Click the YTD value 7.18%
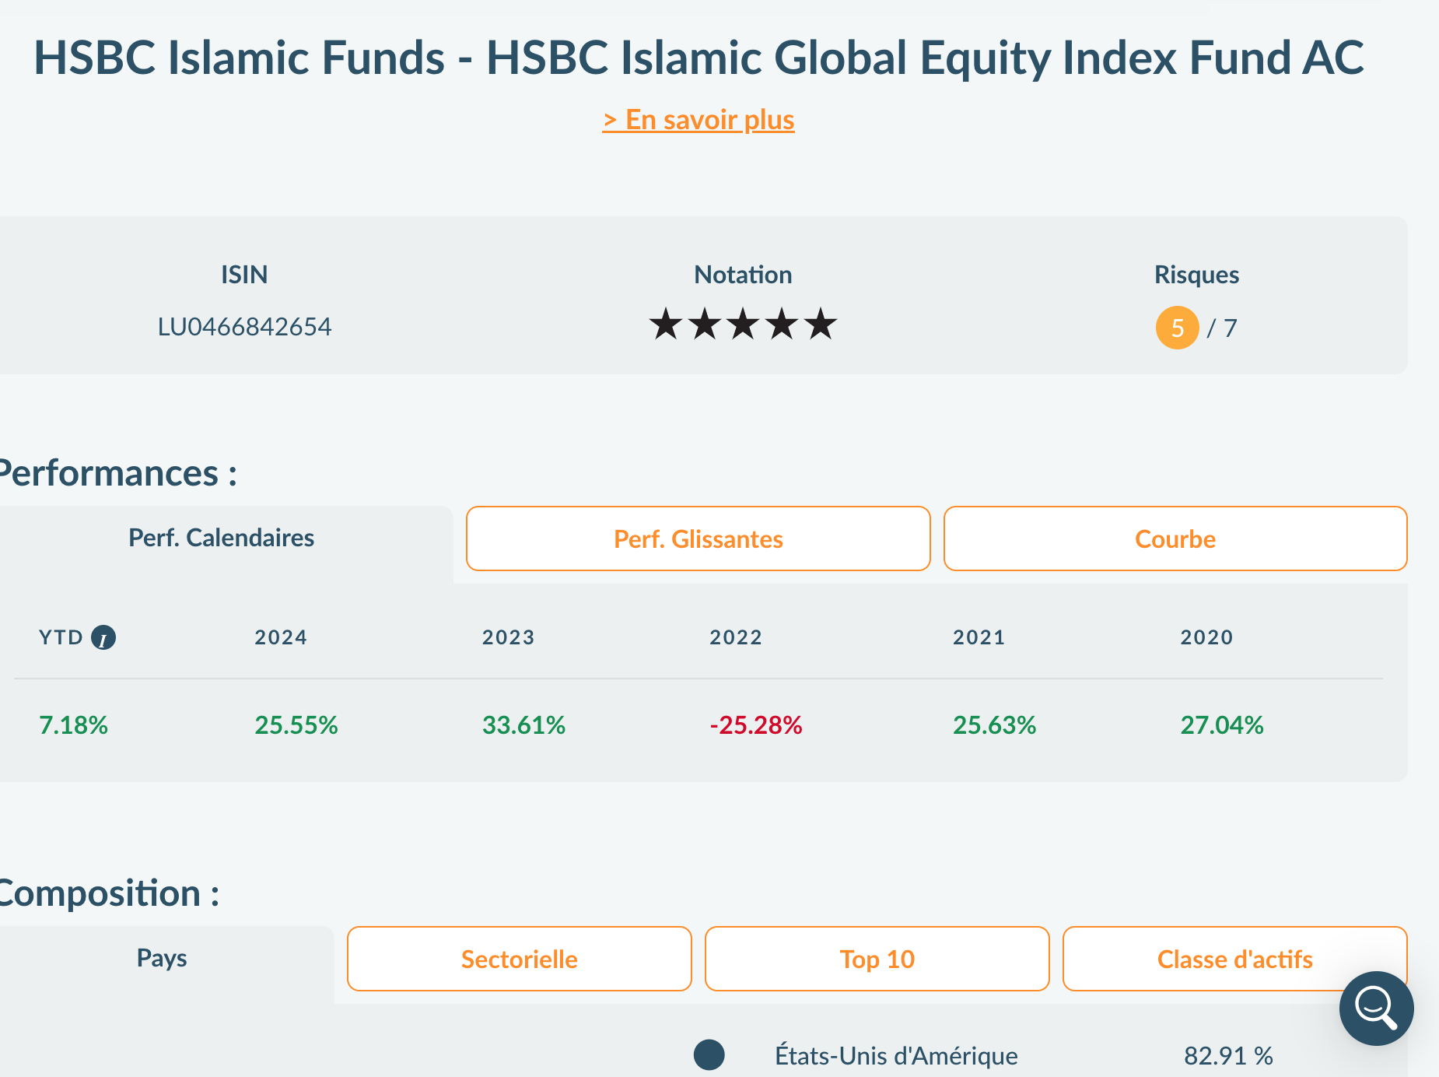 point(73,725)
